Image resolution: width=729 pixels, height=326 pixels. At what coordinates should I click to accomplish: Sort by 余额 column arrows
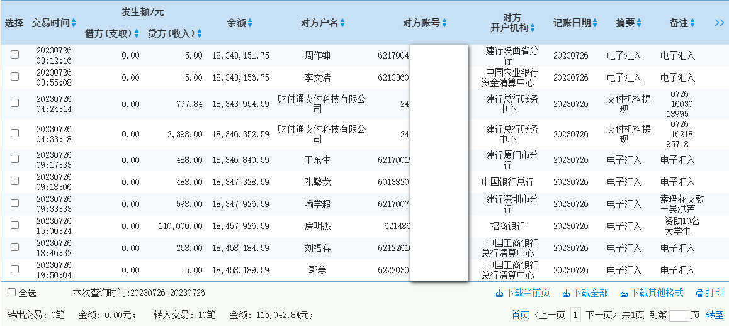(250, 23)
